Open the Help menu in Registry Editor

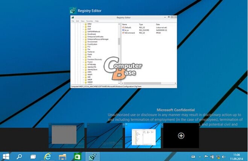97,21
